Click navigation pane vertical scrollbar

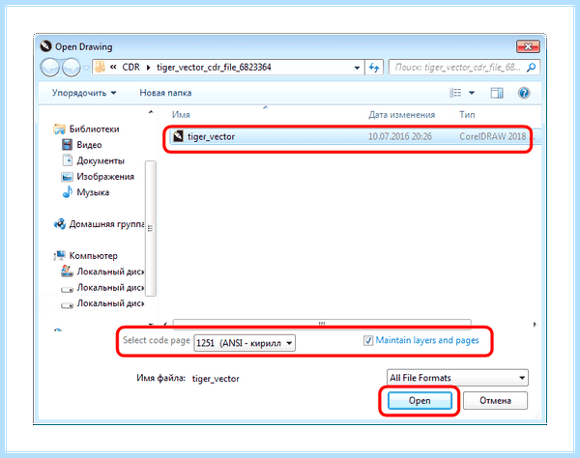tap(150, 228)
